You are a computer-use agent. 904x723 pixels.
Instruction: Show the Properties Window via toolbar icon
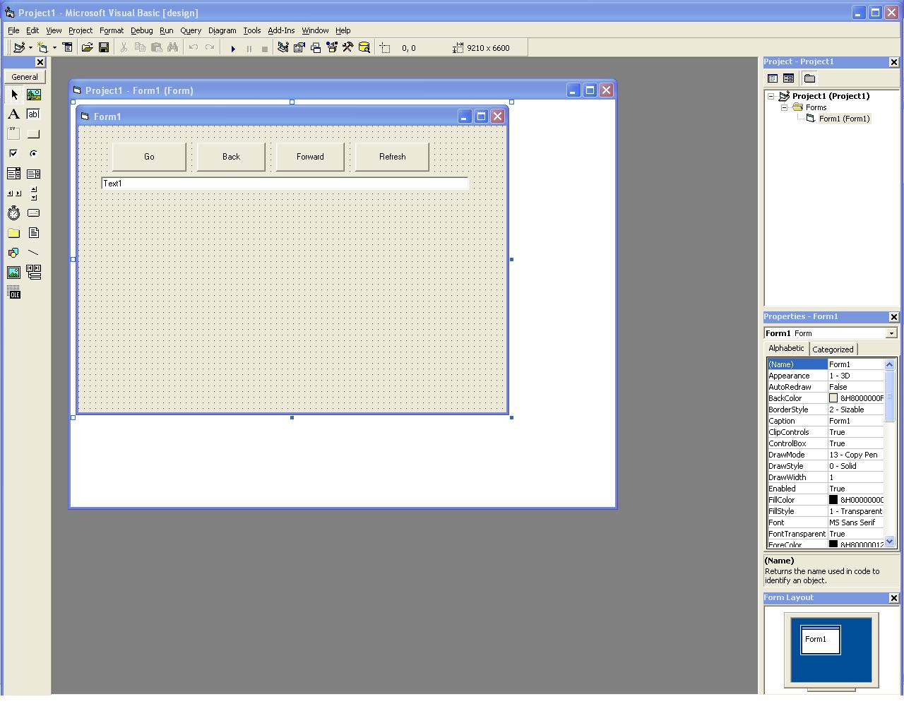pyautogui.click(x=299, y=48)
